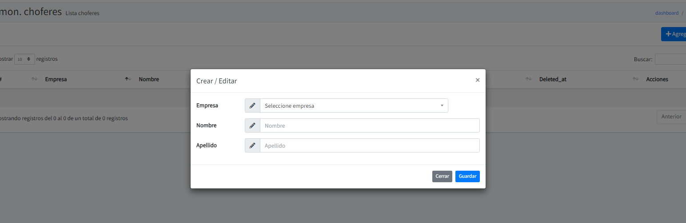The width and height of the screenshot is (686, 223).
Task: Sort table by Nombre column header
Action: tap(149, 79)
